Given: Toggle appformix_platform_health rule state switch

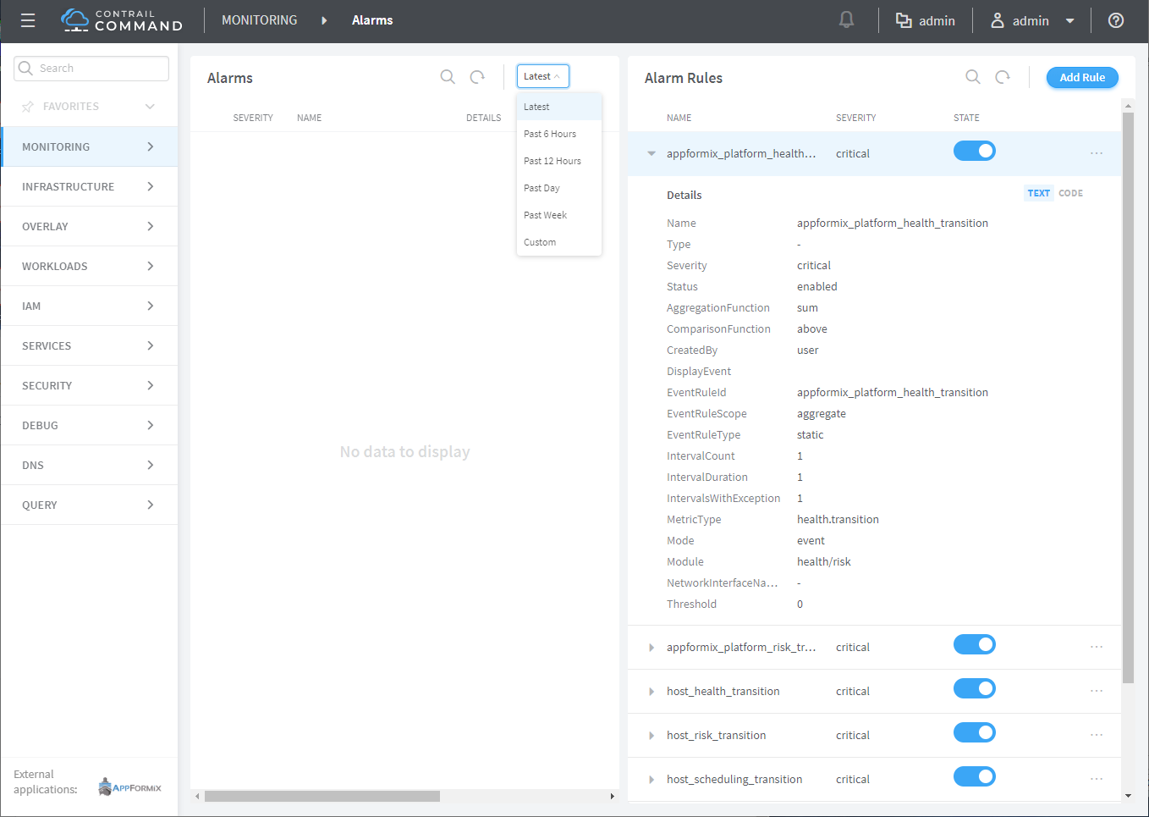Looking at the screenshot, I should tap(975, 151).
